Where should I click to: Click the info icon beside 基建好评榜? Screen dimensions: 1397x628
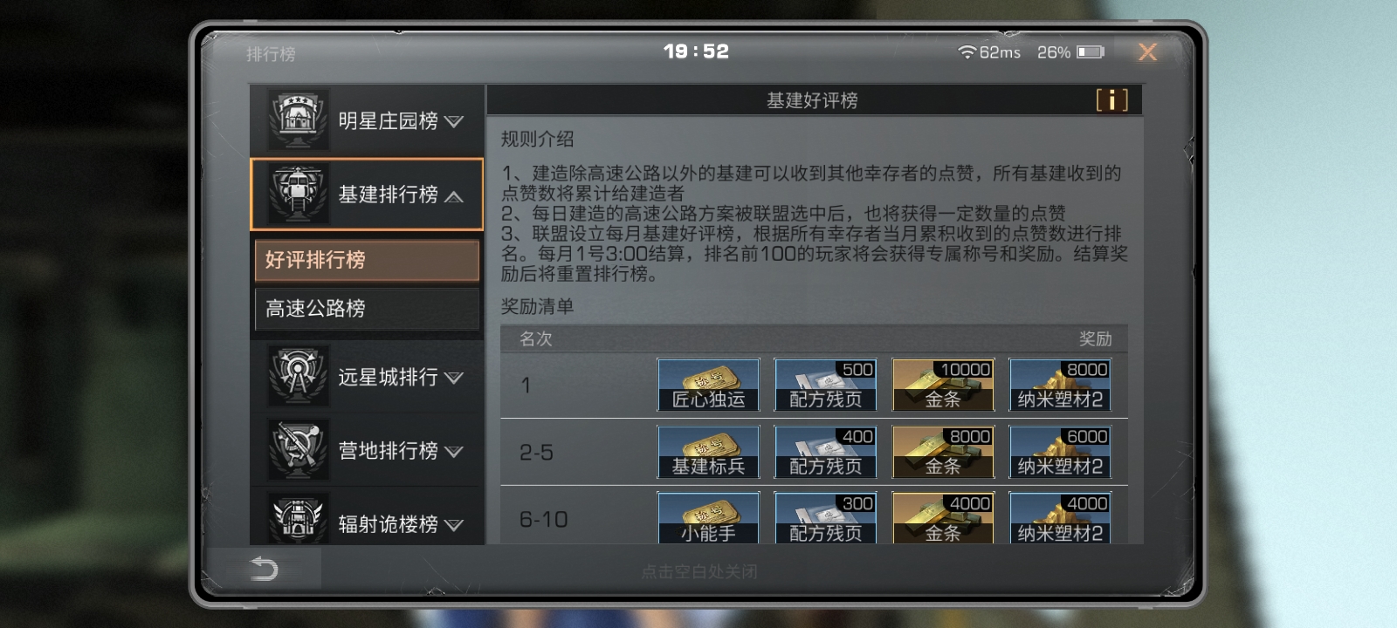(x=1111, y=99)
